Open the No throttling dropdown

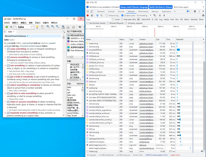tap(144, 16)
